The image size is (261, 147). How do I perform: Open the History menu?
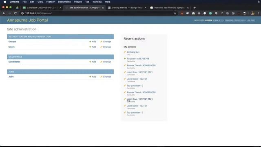51,2
